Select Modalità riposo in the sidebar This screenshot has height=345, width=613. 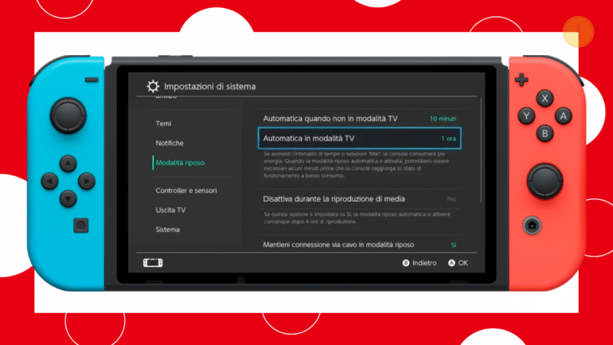click(x=180, y=163)
